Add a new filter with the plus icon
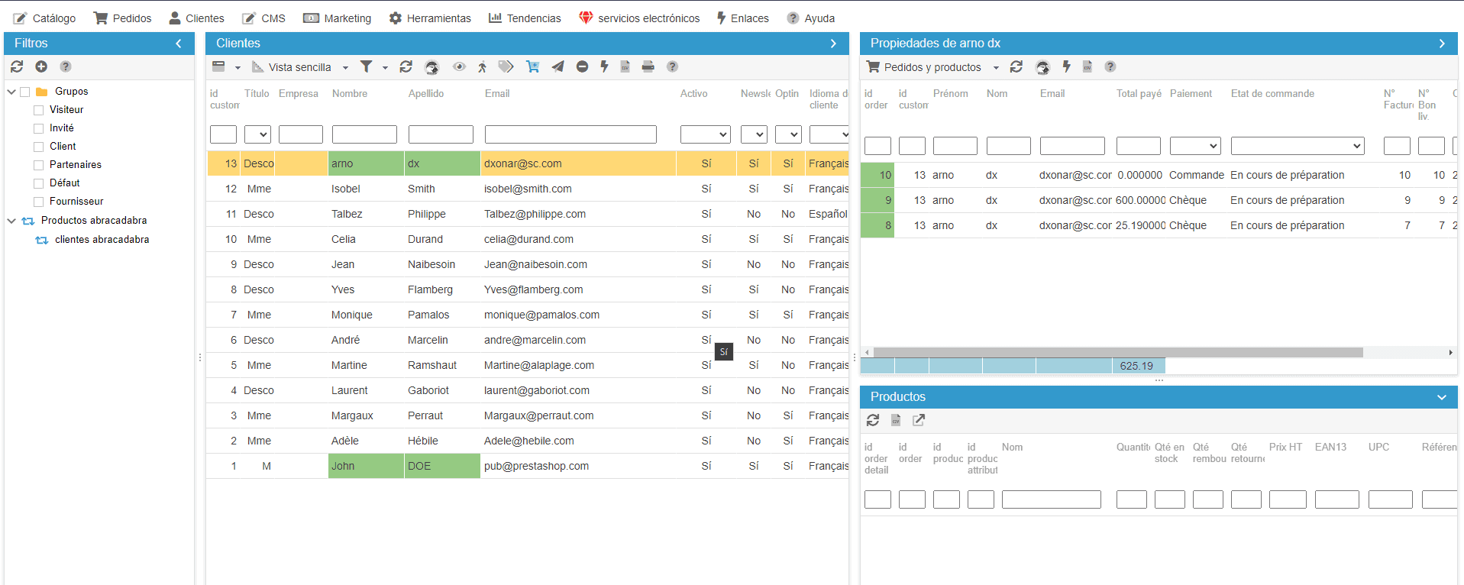Image resolution: width=1464 pixels, height=585 pixels. click(x=41, y=67)
